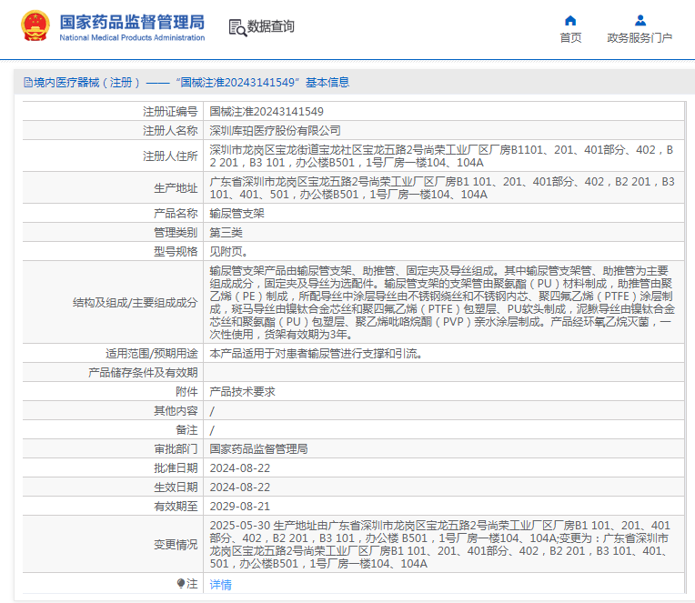Click National Medical Products Administration text
This screenshot has height=603, width=695.
[132, 37]
